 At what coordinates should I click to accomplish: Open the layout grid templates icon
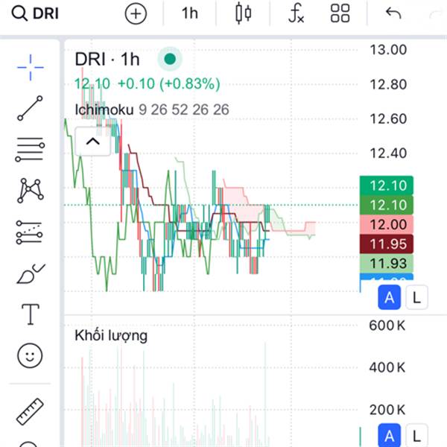tap(340, 13)
